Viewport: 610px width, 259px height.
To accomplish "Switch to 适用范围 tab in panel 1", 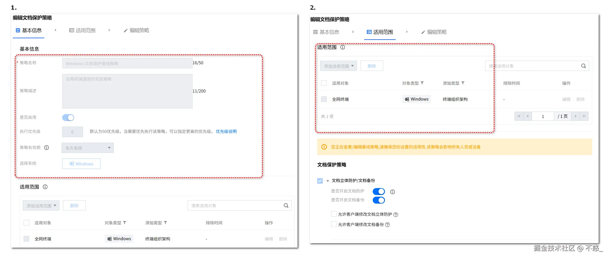I will point(82,30).
